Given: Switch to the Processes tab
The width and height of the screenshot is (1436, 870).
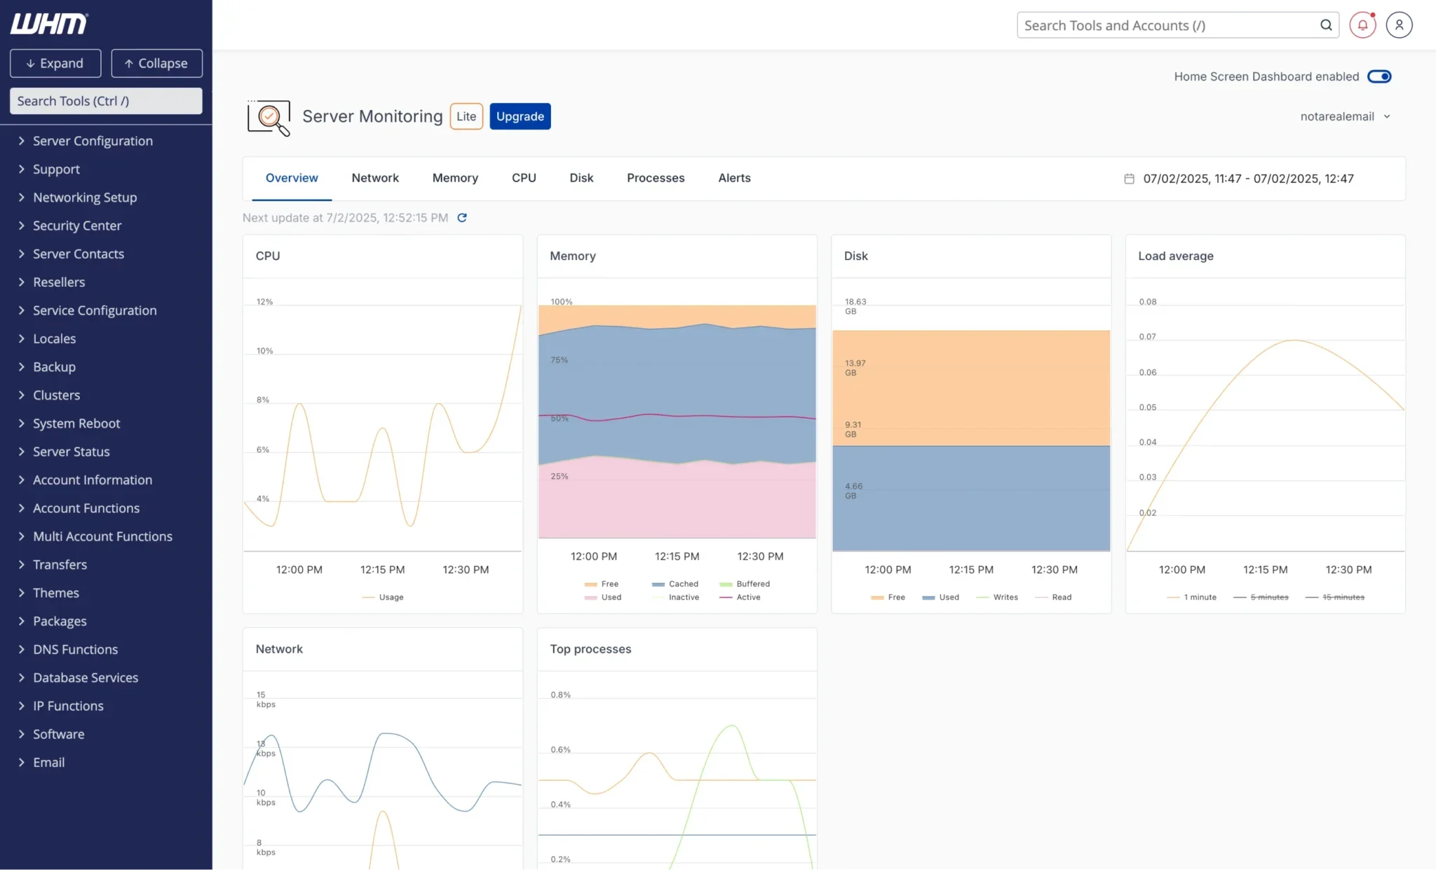Looking at the screenshot, I should point(655,178).
